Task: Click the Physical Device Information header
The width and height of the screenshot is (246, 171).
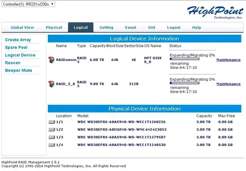Action: (x=144, y=109)
